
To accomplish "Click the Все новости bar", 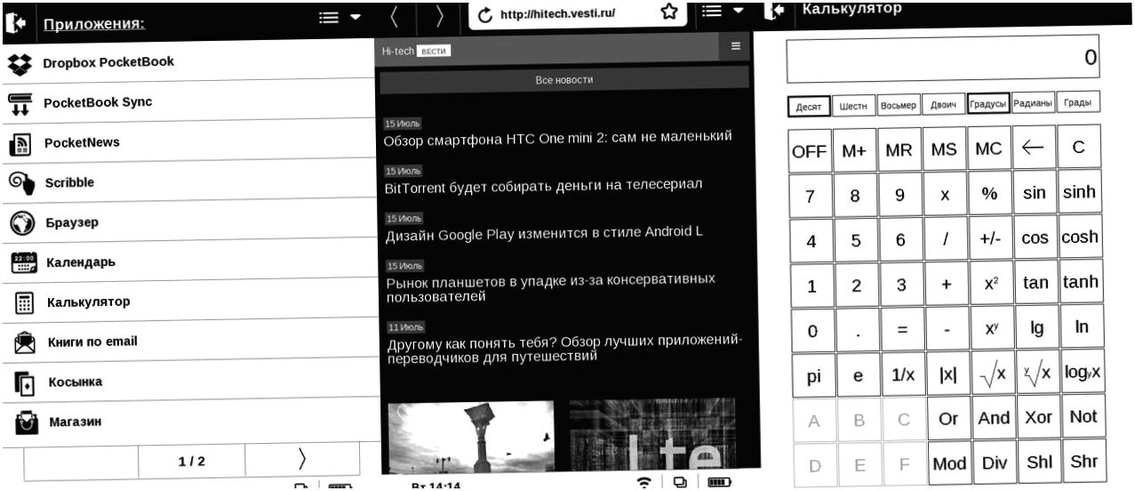I will click(564, 80).
